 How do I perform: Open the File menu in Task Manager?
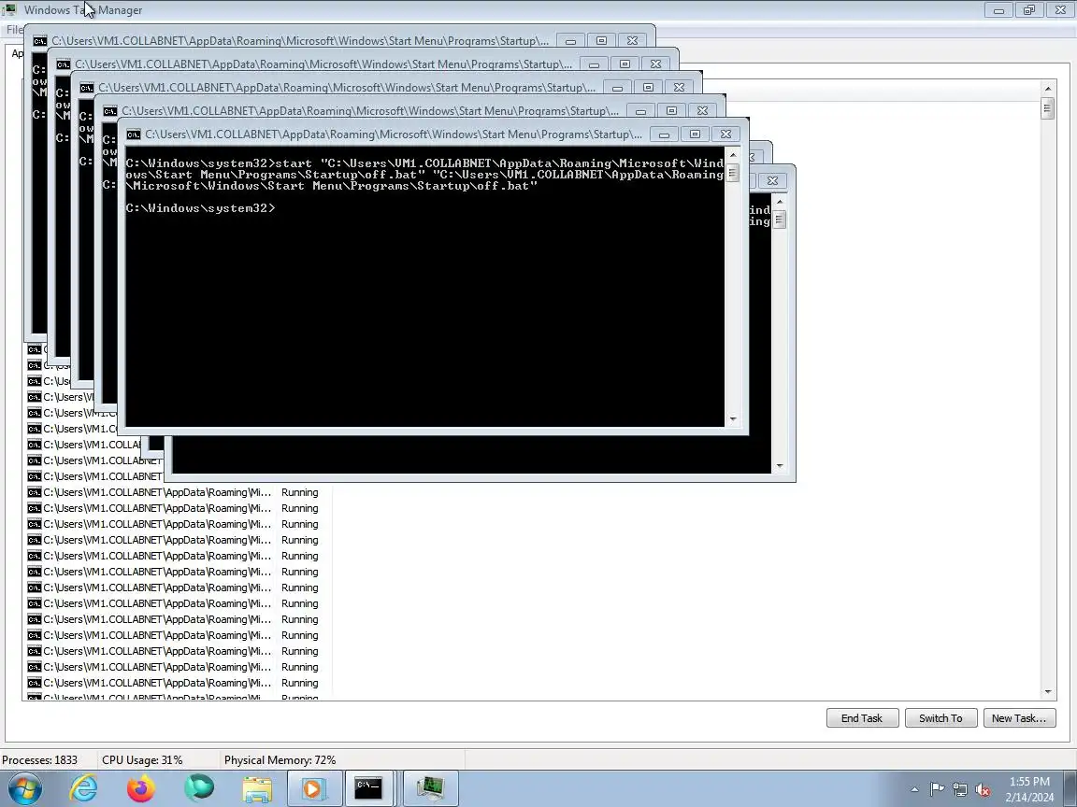click(x=14, y=30)
